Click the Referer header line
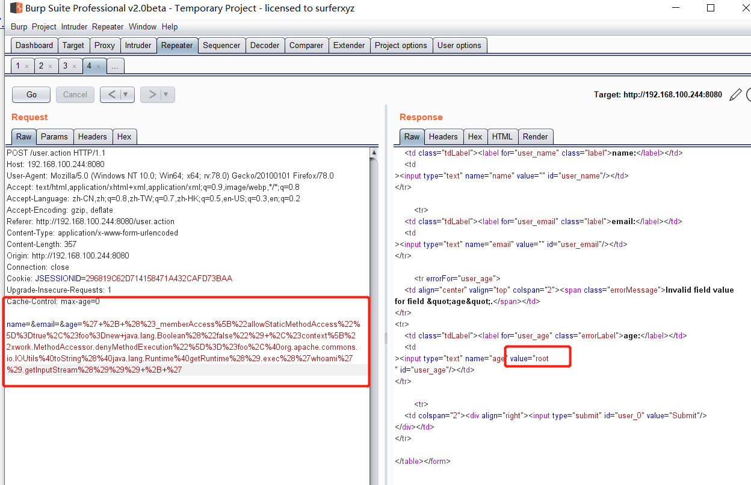The width and height of the screenshot is (751, 485). [x=91, y=221]
